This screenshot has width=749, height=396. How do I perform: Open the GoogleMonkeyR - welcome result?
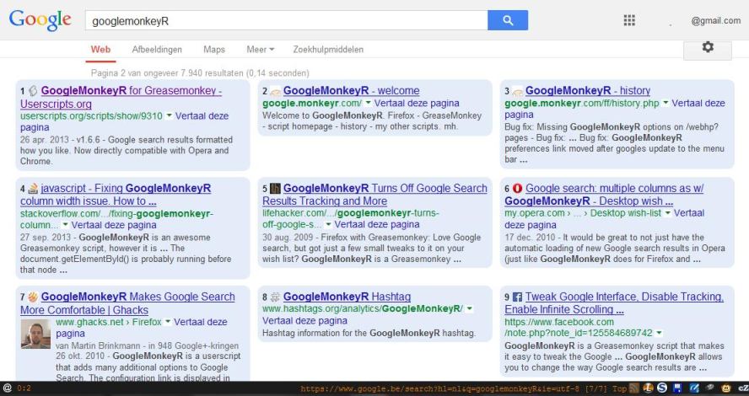tap(351, 91)
